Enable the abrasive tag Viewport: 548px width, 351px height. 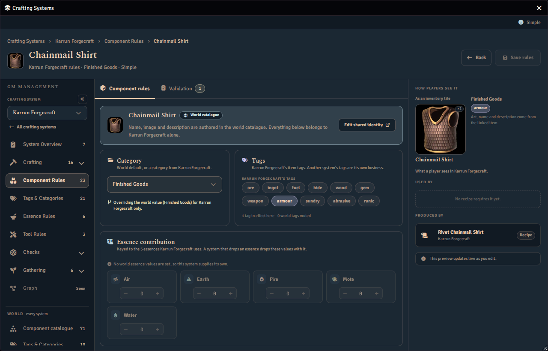[x=342, y=201]
